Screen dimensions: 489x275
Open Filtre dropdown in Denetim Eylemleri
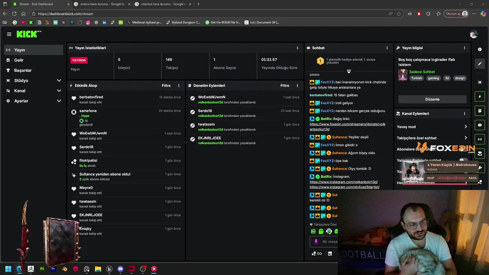coord(285,86)
